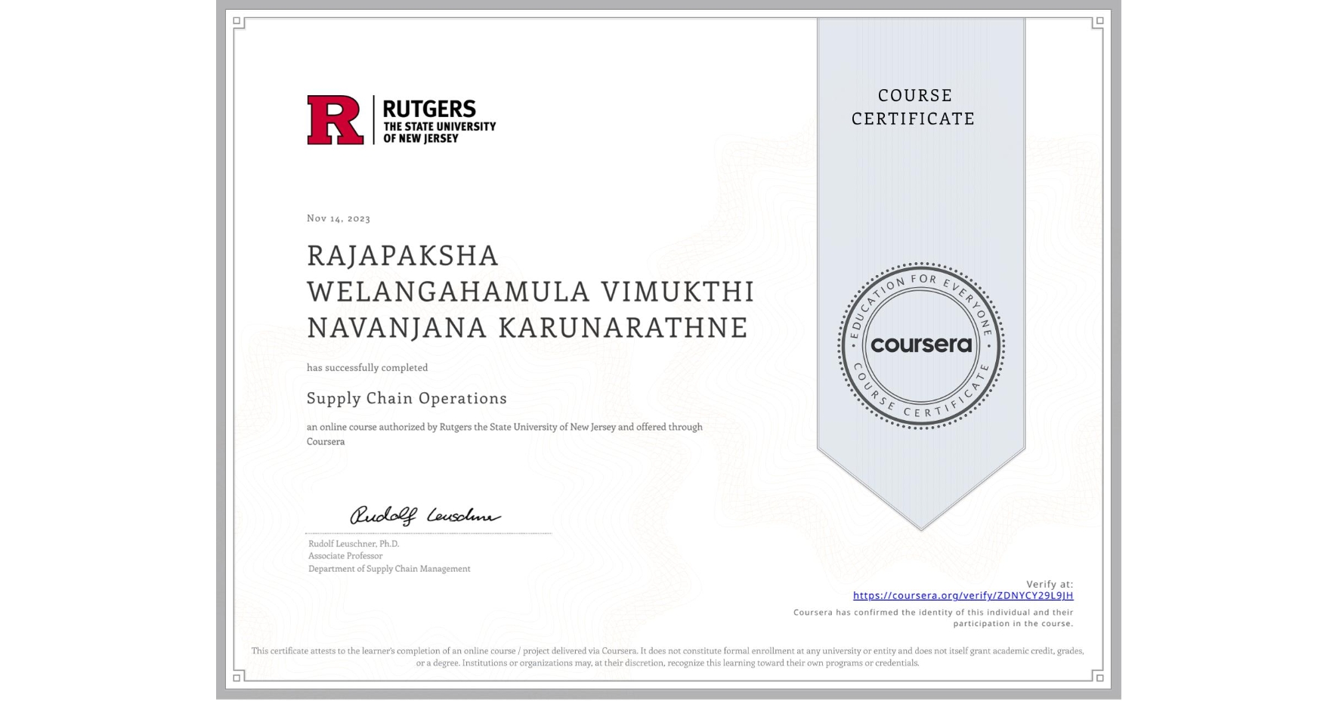Click the name line 'NAVANJANA KARUNARATHNE'

click(x=527, y=328)
